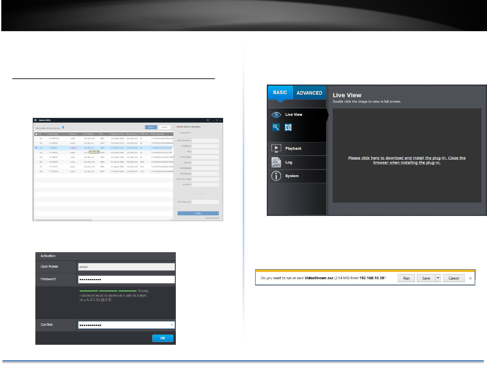Click the 192.168.1.191 IP address cell
This screenshot has height=365, width=487.
click(x=89, y=172)
